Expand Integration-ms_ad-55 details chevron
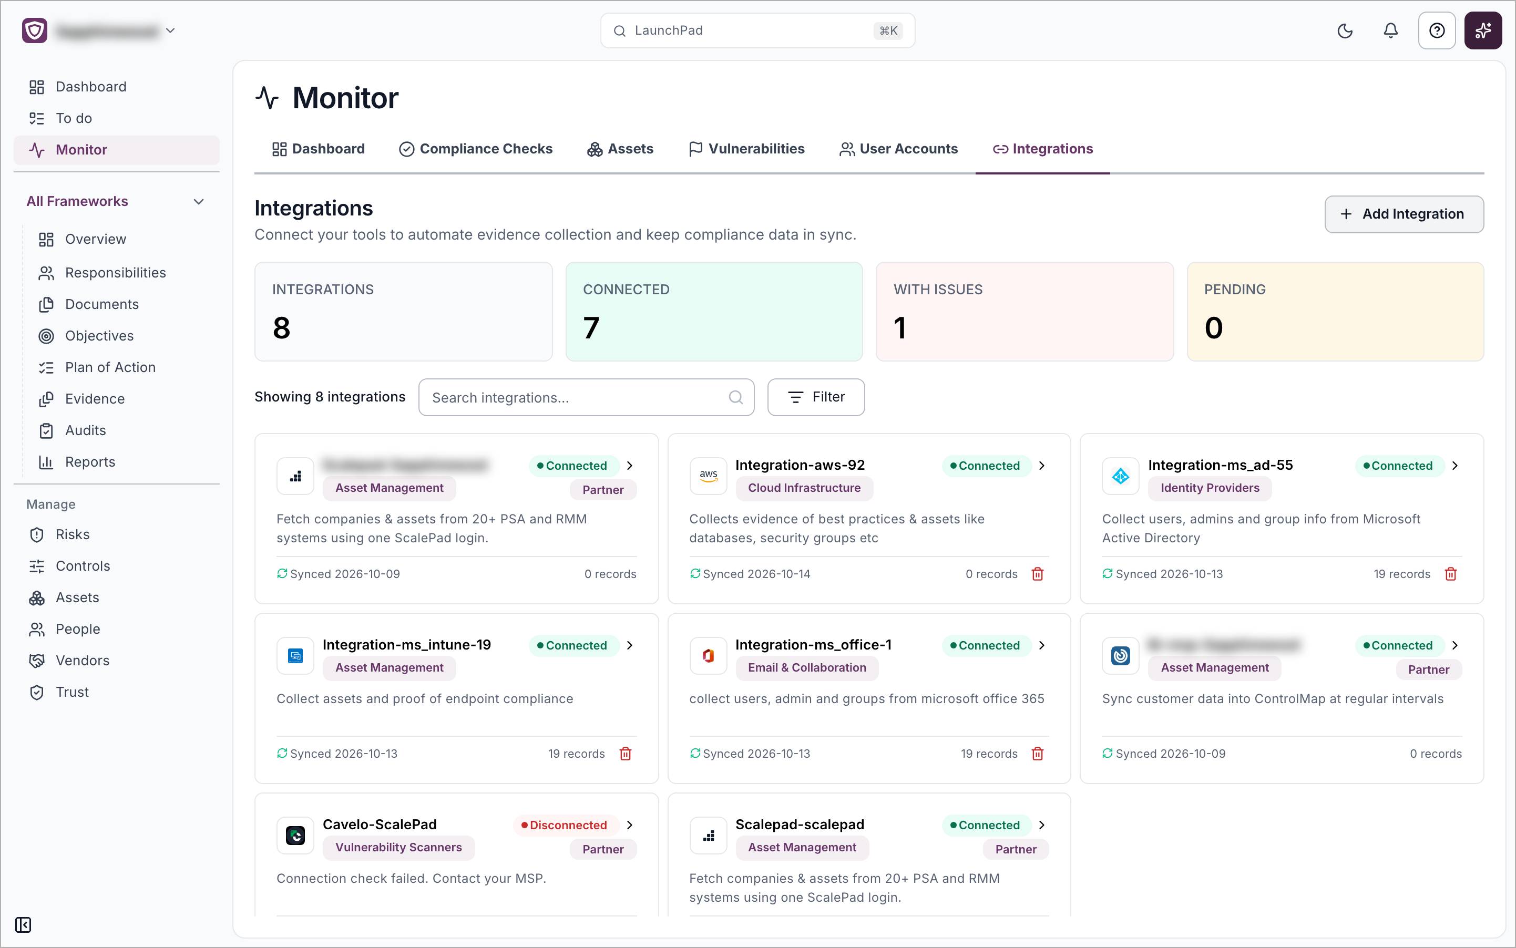1516x948 pixels. tap(1454, 466)
